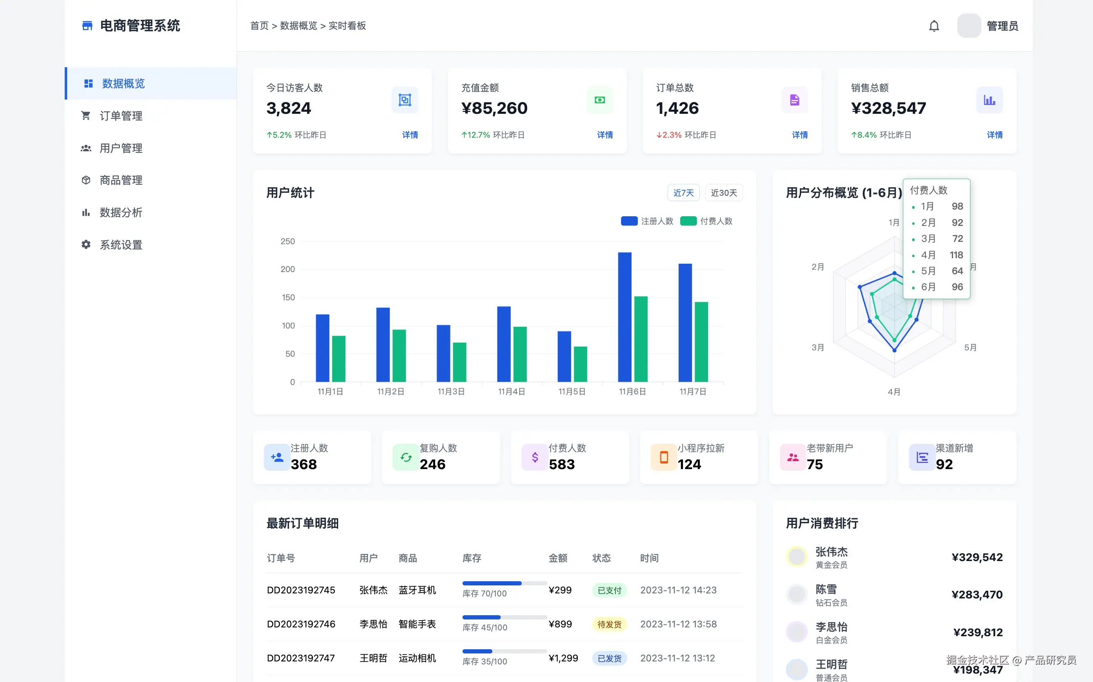This screenshot has width=1093, height=682.
Task: Click the store logo icon beside 电商管理系统
Action: click(x=87, y=26)
